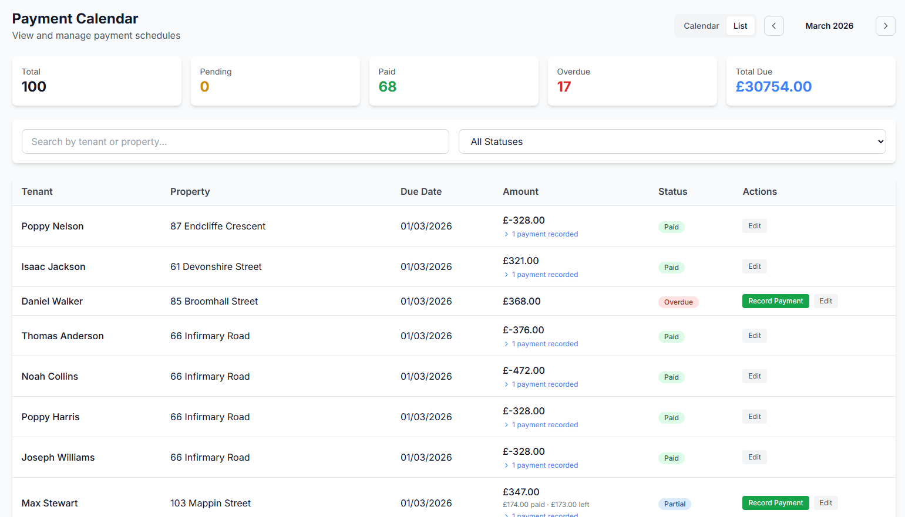This screenshot has height=517, width=905.
Task: Open the All Statuses dropdown
Action: pos(672,141)
